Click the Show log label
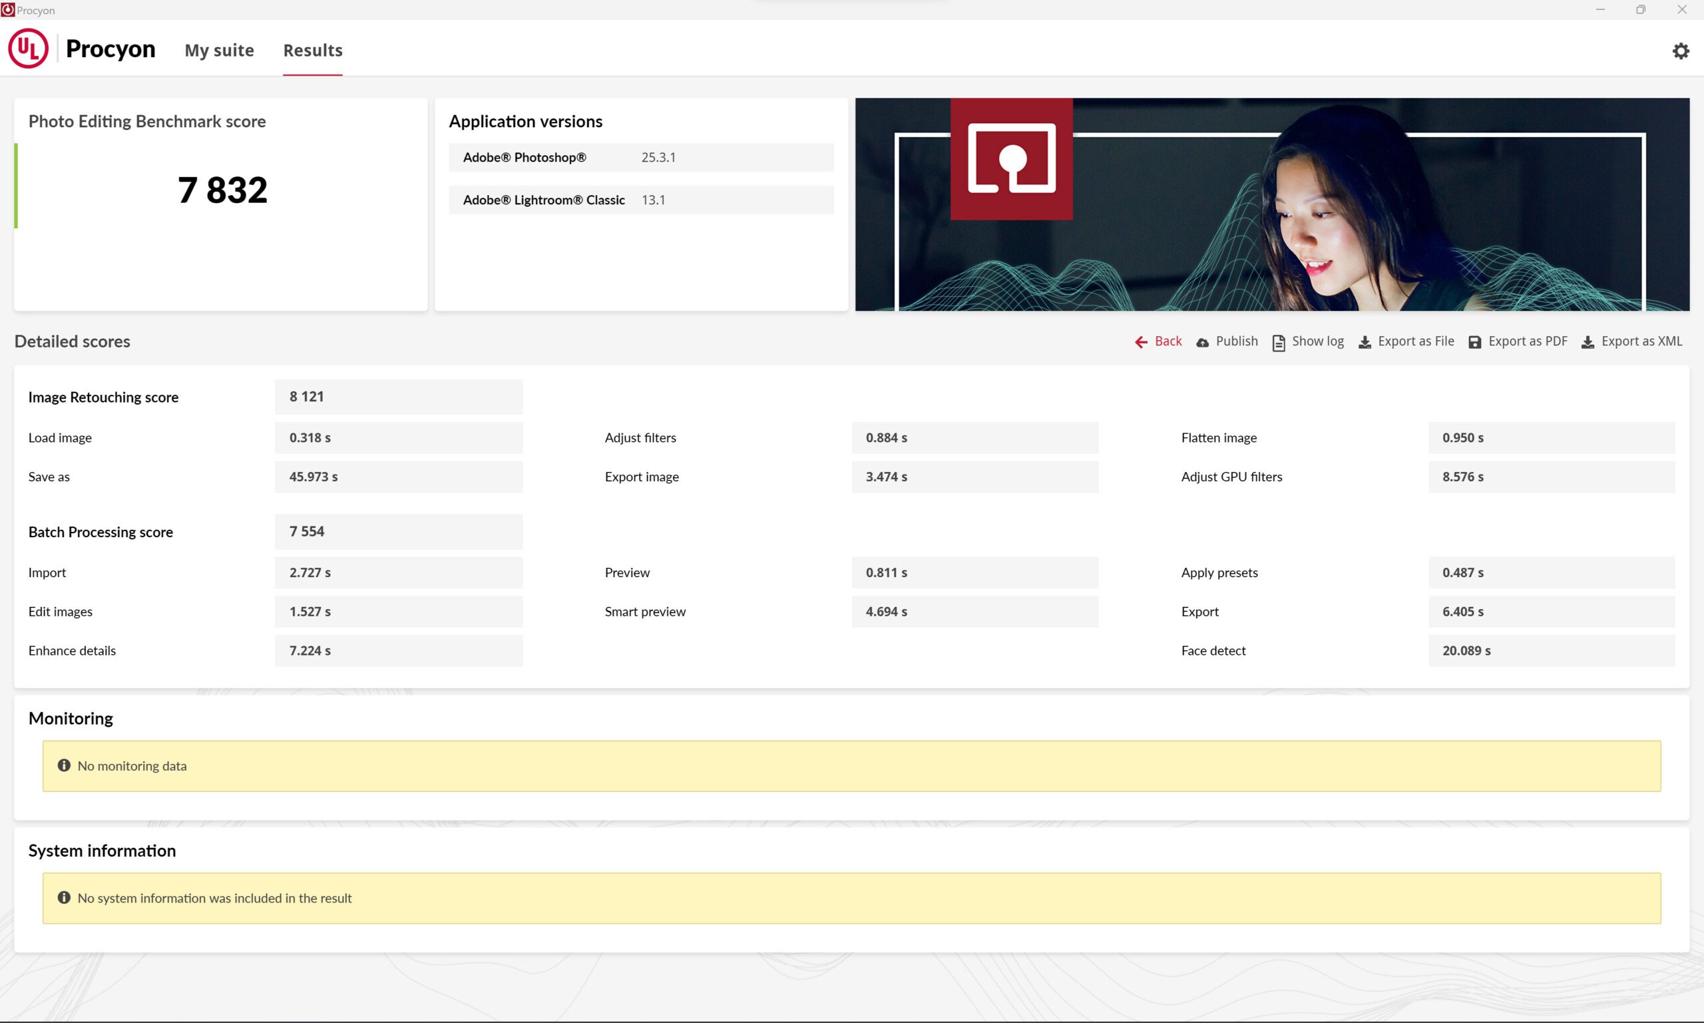The image size is (1704, 1023). click(1317, 341)
